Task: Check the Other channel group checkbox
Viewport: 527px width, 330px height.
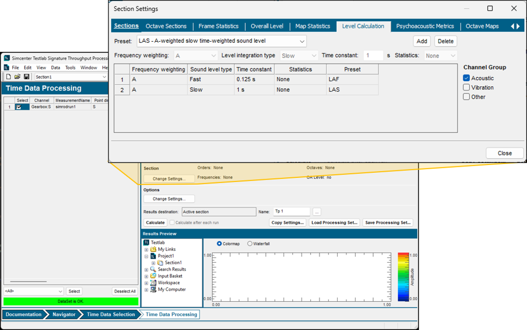Action: point(466,97)
